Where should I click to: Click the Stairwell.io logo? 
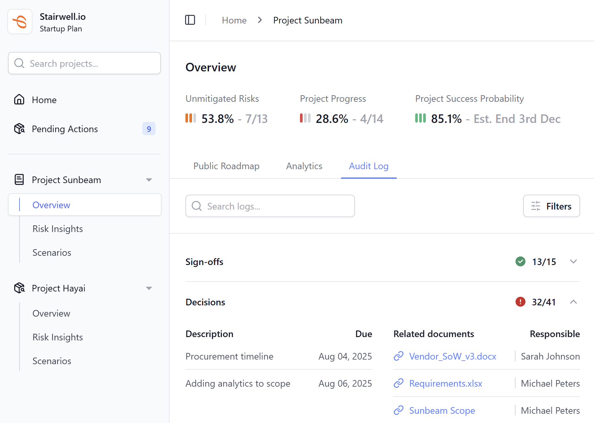click(20, 21)
